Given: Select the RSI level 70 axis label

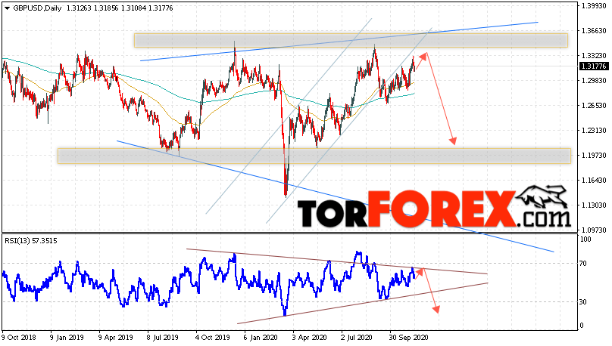Looking at the screenshot, I should (x=583, y=264).
